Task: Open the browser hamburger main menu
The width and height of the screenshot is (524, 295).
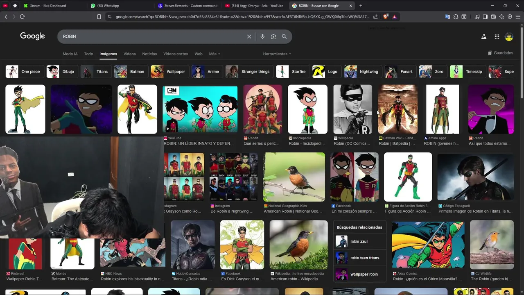Action: [518, 17]
